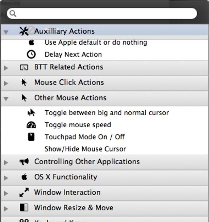Click the BTT Related Actions trackpad icon

tap(24, 67)
